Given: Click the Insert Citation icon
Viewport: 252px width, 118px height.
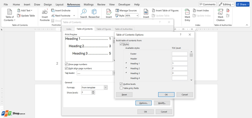Looking at the screenshot, I should pos(109,12).
